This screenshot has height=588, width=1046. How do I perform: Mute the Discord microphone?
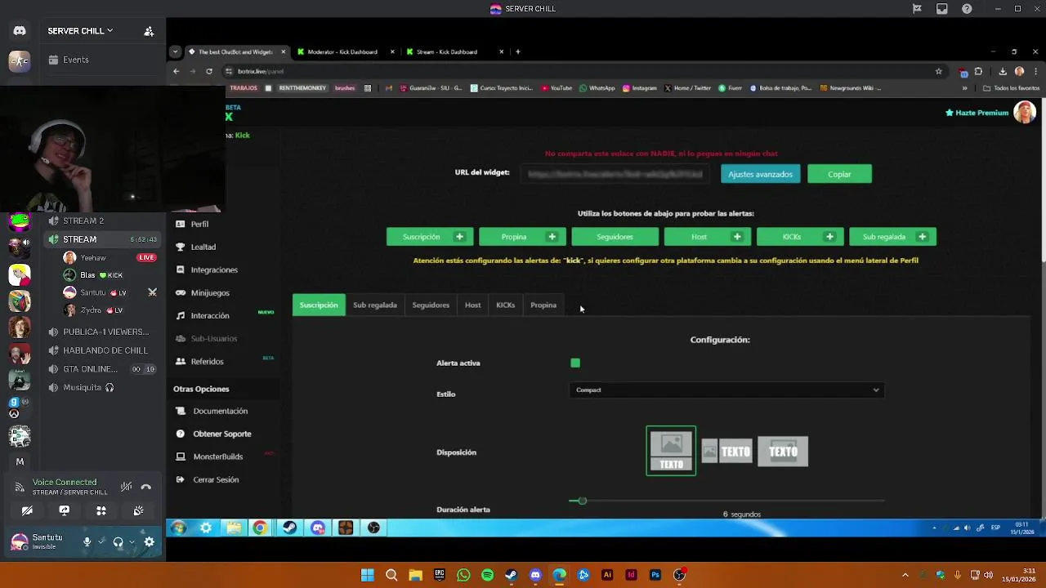pos(87,541)
